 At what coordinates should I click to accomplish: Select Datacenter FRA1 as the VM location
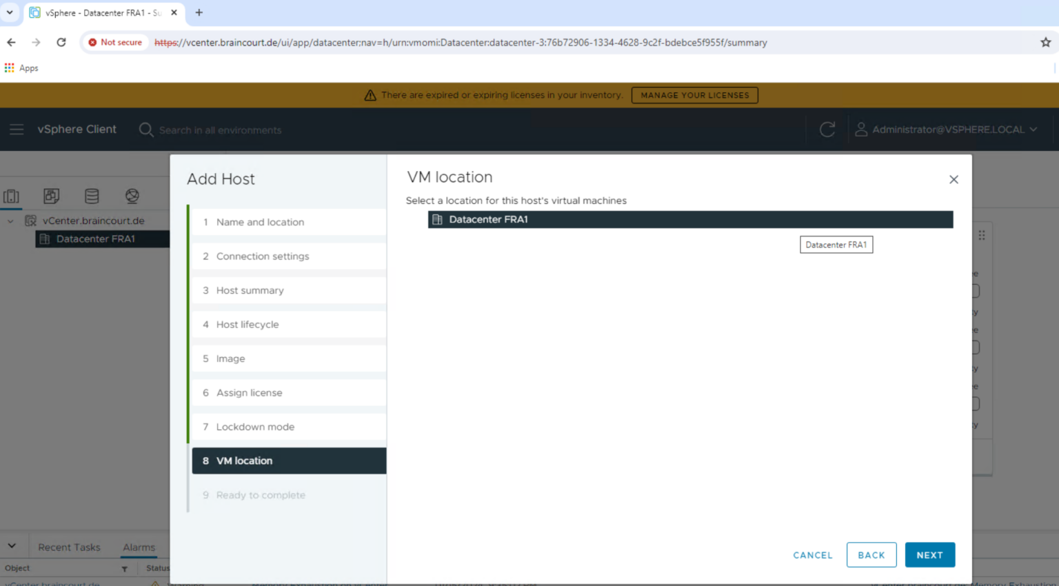pyautogui.click(x=689, y=219)
